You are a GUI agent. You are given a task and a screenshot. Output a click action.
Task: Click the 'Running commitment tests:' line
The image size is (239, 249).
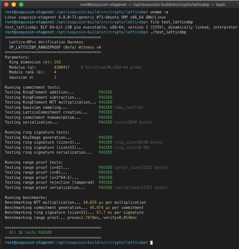click(33, 87)
